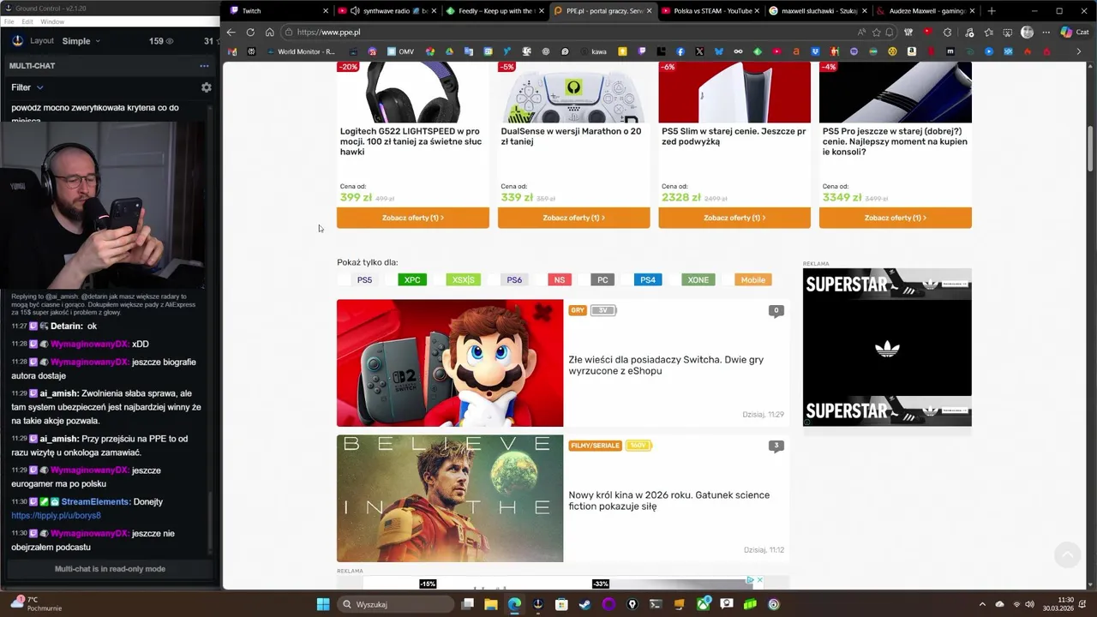See offers for DualSense Marathon controller
Viewport: 1097px width, 617px height.
click(574, 218)
